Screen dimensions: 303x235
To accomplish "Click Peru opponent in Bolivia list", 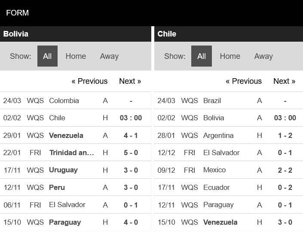I will [x=57, y=187].
